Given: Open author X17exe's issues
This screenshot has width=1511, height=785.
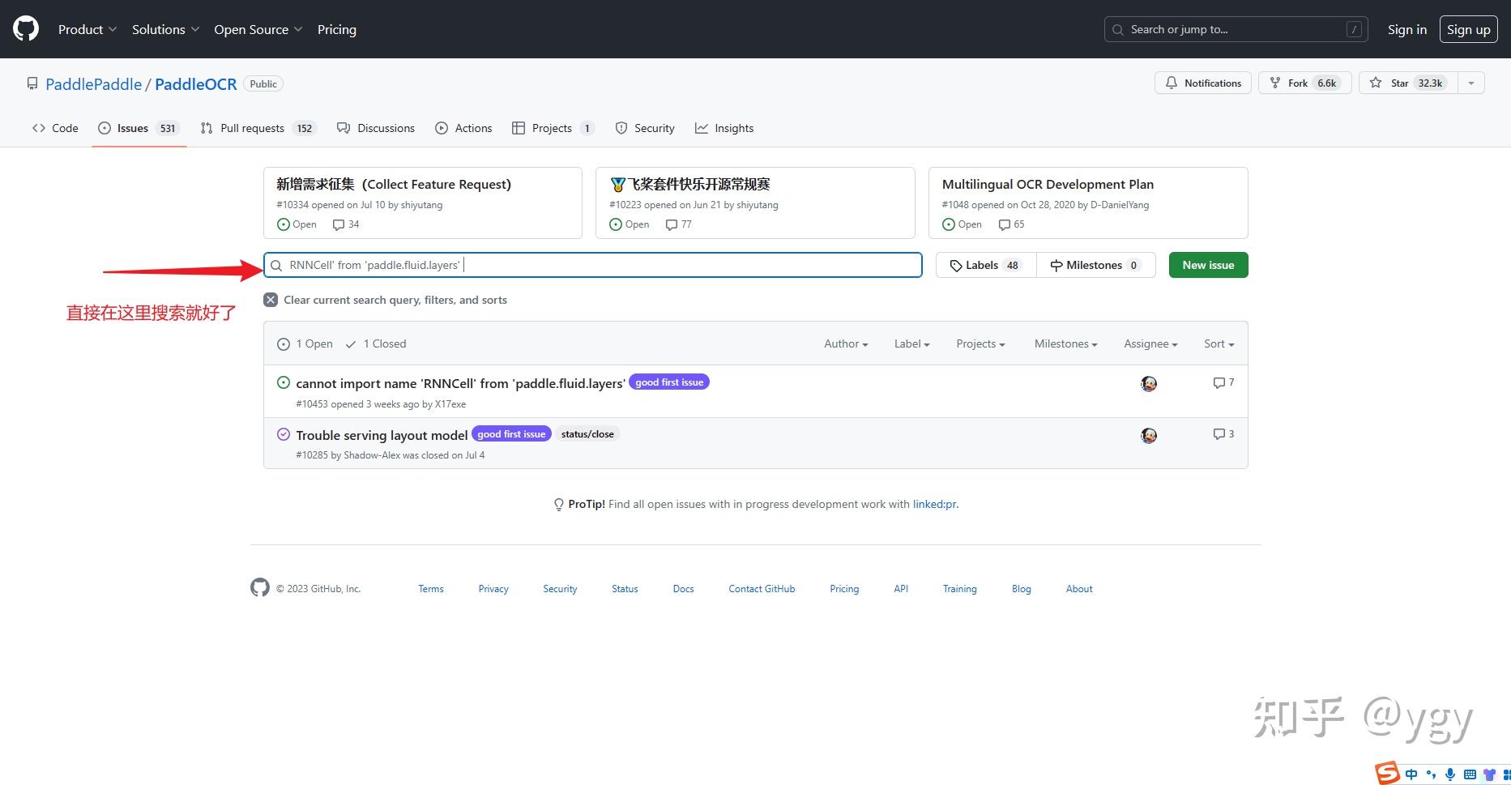Looking at the screenshot, I should tap(450, 404).
